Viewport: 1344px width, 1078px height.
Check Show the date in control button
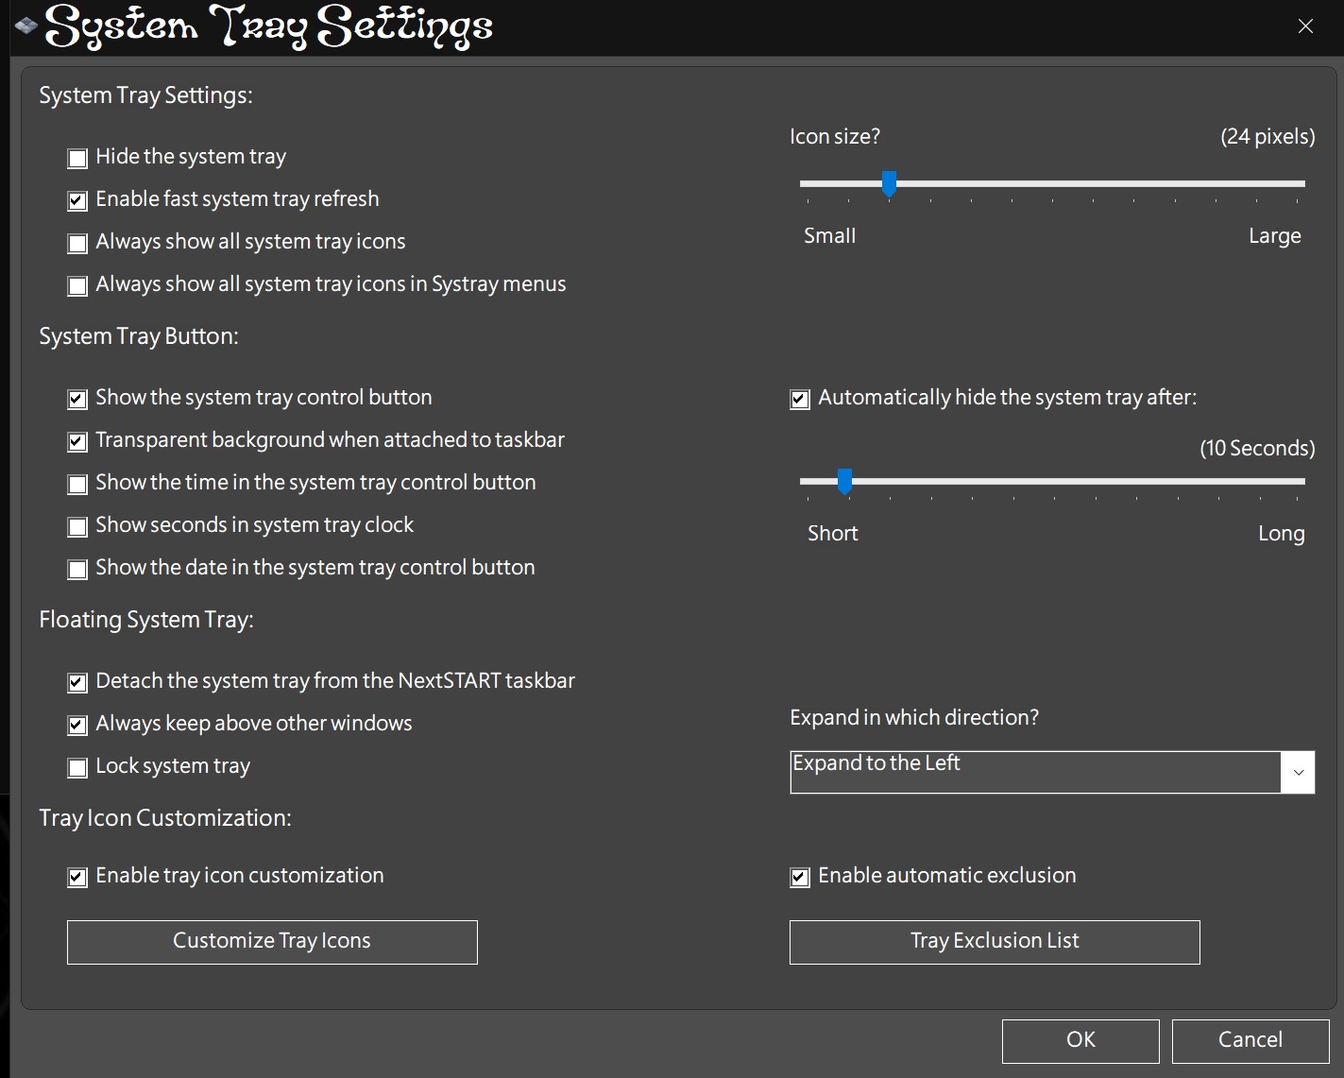pyautogui.click(x=77, y=570)
